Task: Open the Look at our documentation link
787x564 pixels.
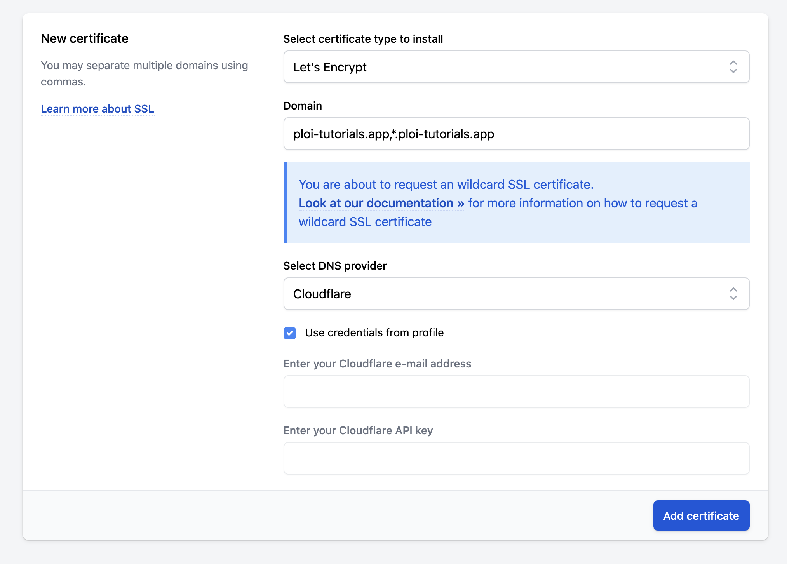Action: (381, 203)
